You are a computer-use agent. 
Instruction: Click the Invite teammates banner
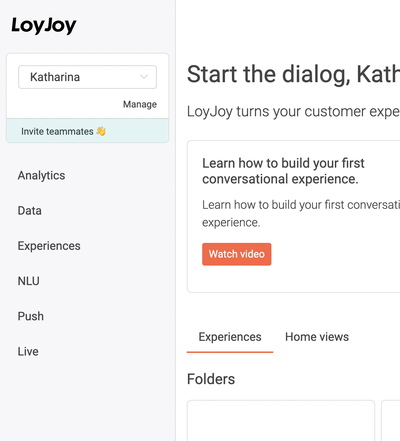tap(87, 130)
